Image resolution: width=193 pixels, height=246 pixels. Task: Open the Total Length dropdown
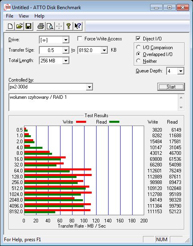(66, 60)
